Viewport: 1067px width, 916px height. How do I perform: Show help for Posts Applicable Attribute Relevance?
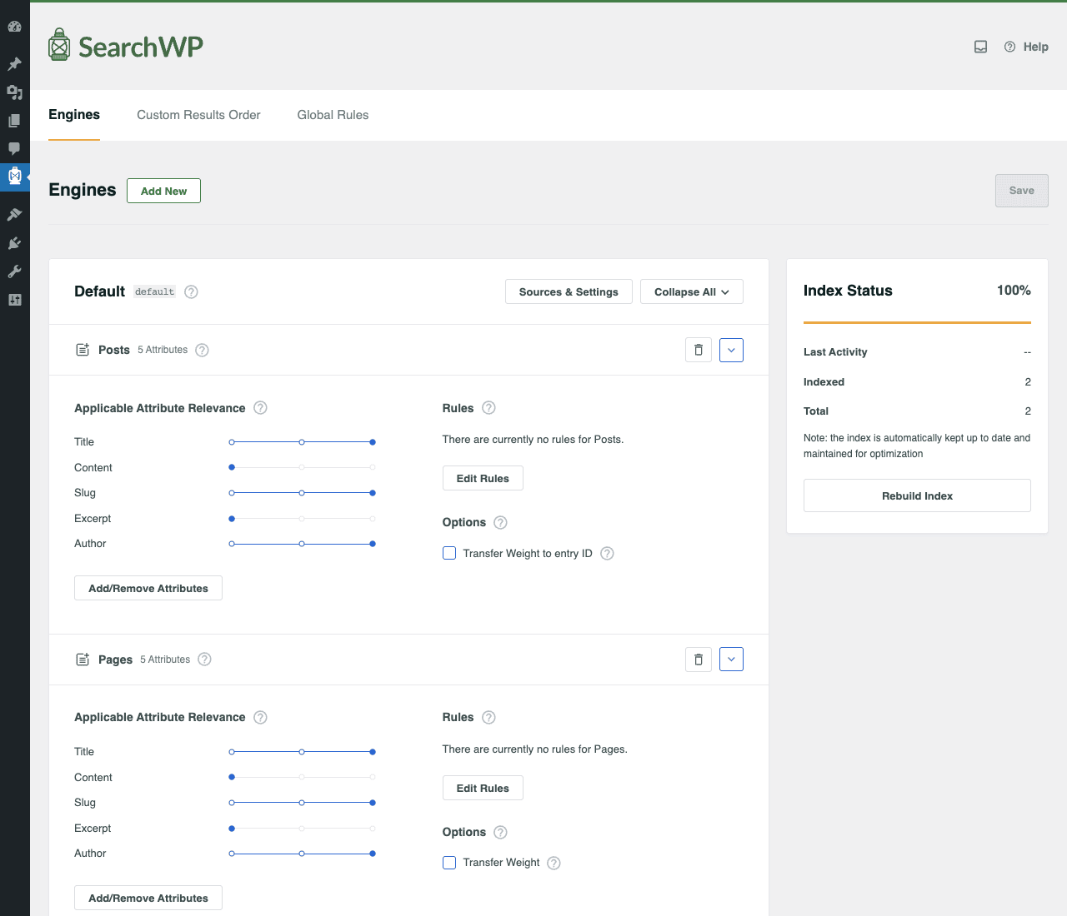click(260, 408)
